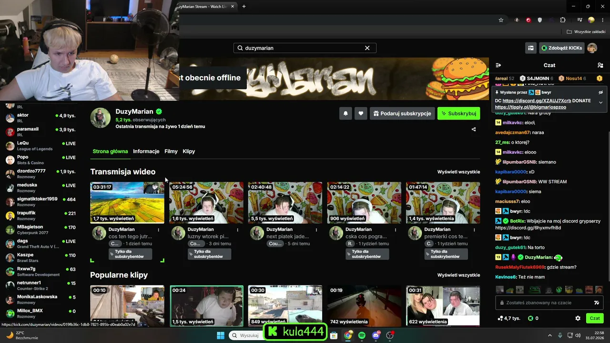Open Wyświetl wszystkie for Transmisja wideo
Screen dimensions: 610x343
point(458,172)
